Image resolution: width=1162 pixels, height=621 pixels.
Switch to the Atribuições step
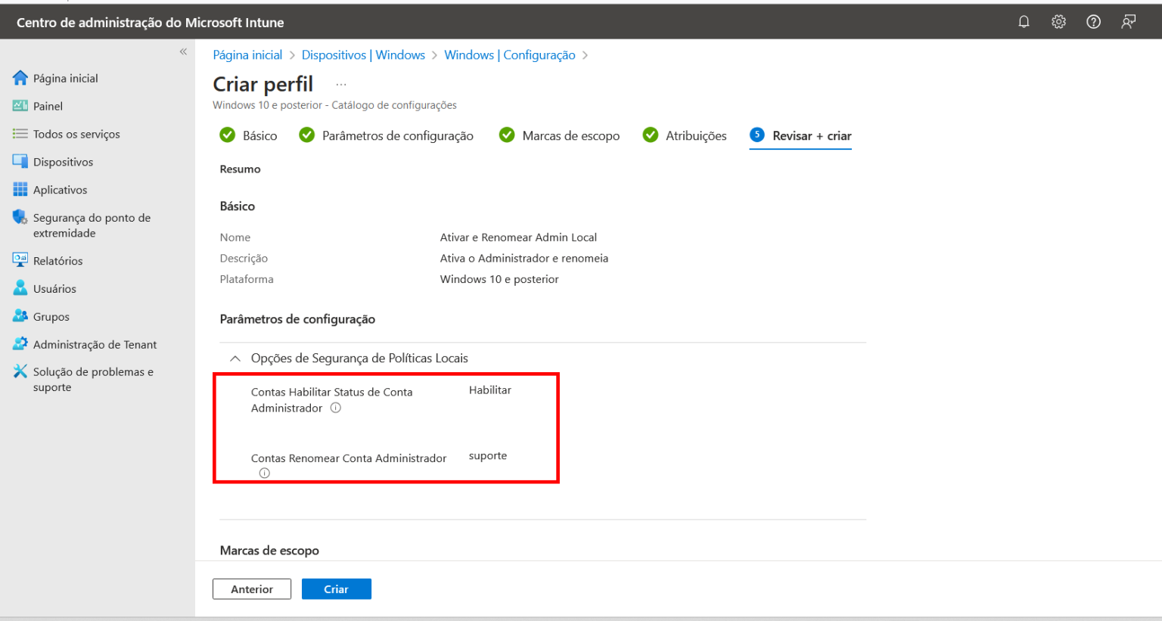tap(694, 135)
